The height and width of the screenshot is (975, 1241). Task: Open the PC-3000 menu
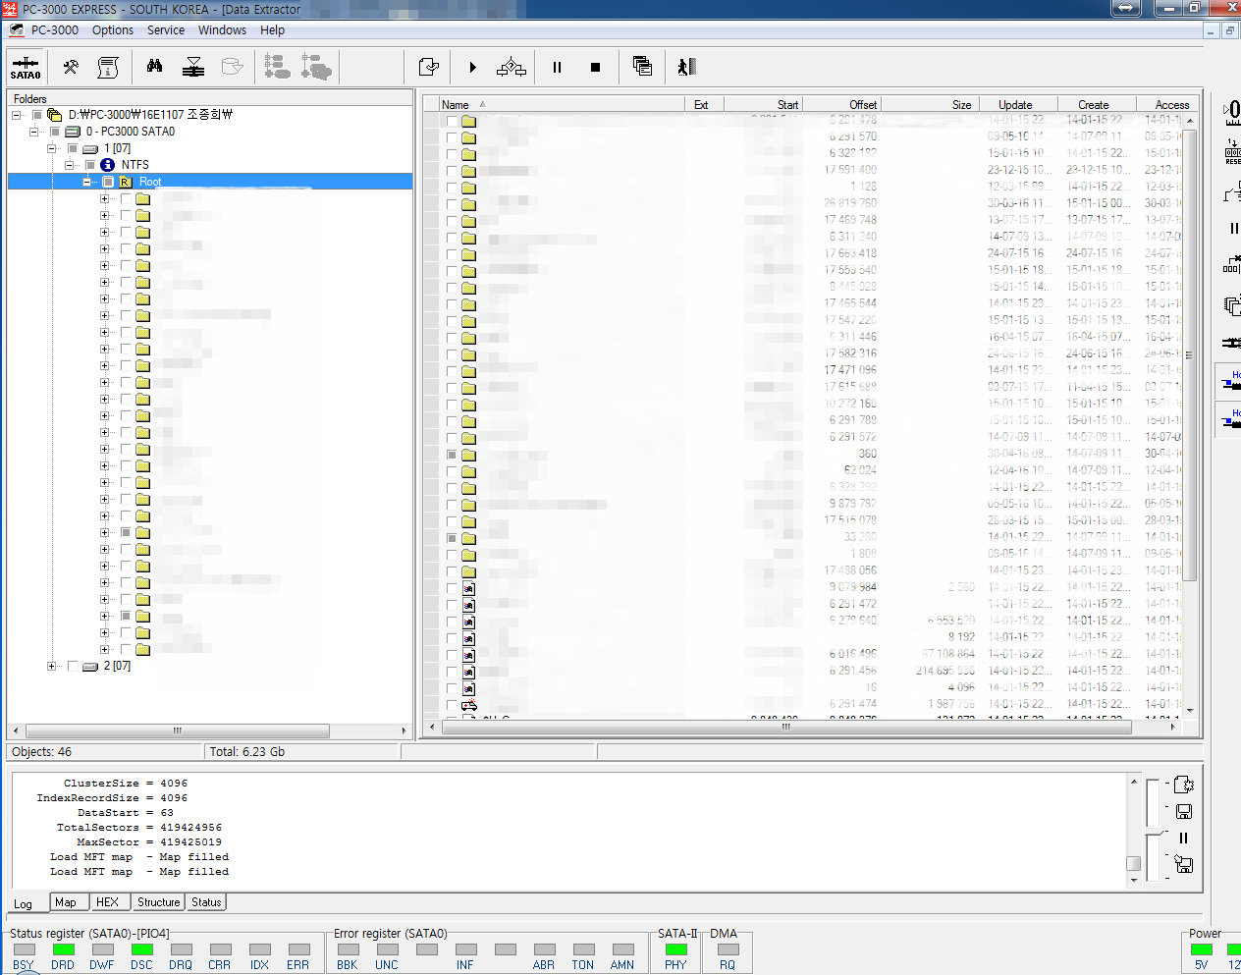click(x=55, y=30)
